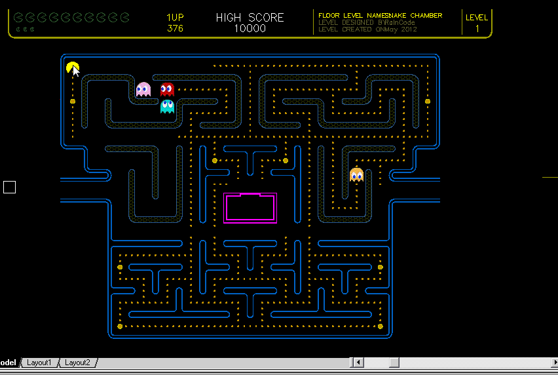Click the horizontal scrollbar thumb

point(394,363)
